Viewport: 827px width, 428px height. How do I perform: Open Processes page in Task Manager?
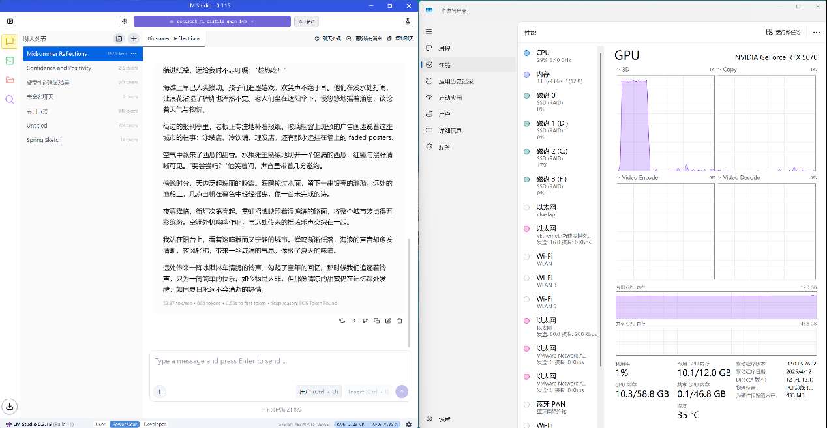[468, 48]
